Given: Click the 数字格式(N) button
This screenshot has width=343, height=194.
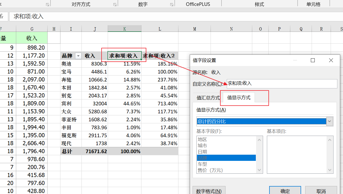Looking at the screenshot, I should tap(209, 191).
